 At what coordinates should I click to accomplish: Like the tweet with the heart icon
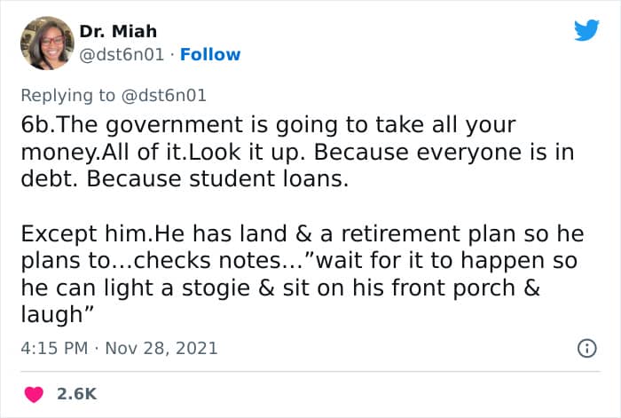tap(37, 392)
